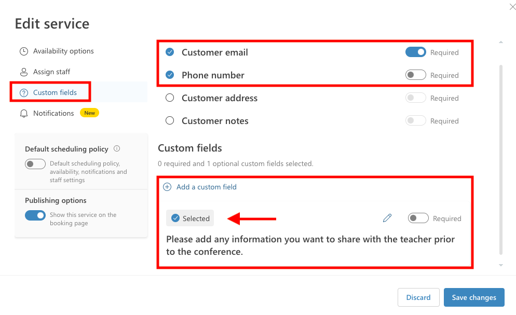Viewport: 516px width, 315px height.
Task: Uncheck the Phone number checkbox
Action: click(x=170, y=75)
